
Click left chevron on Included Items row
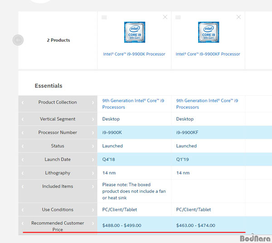[x=23, y=187]
